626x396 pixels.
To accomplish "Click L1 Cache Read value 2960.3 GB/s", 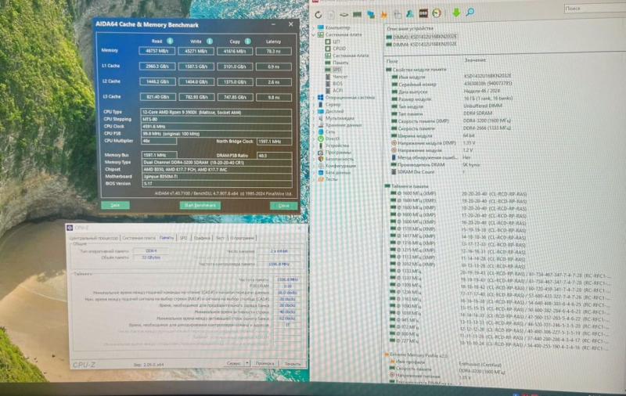I will point(157,67).
